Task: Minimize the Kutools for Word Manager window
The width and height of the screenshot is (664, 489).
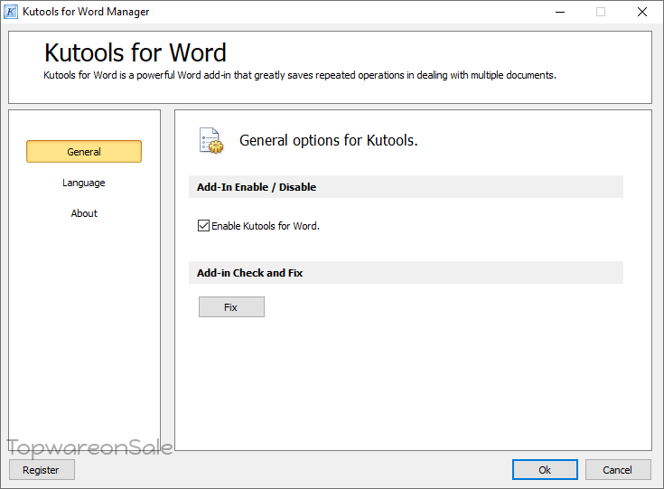Action: point(560,12)
